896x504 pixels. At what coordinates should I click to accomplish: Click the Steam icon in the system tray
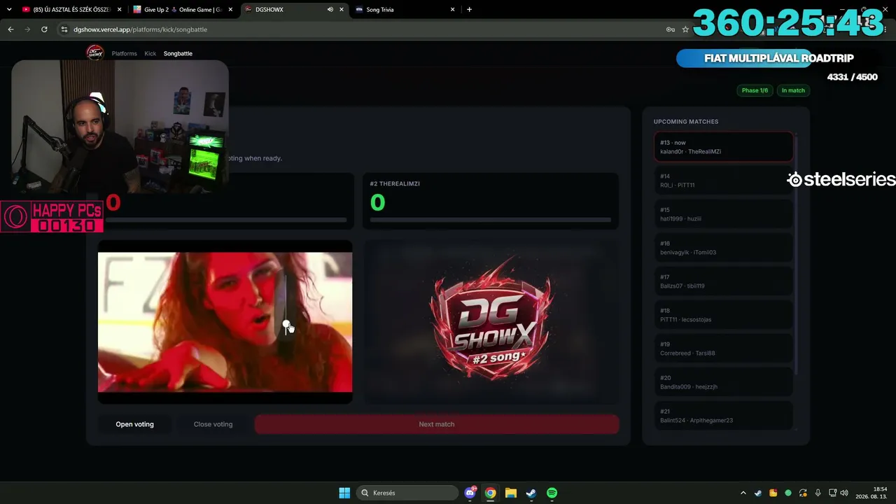[758, 493]
